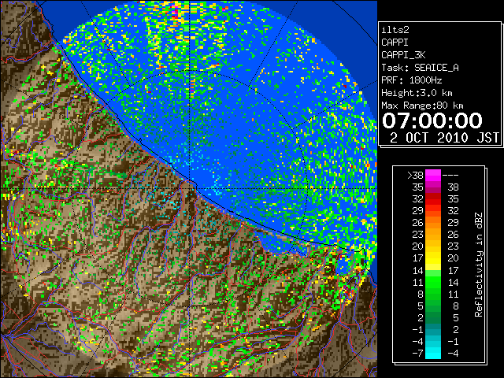Click the red 32 to 35 dBZ legend band
Image resolution: width=504 pixels, height=378 pixels.
[433, 199]
